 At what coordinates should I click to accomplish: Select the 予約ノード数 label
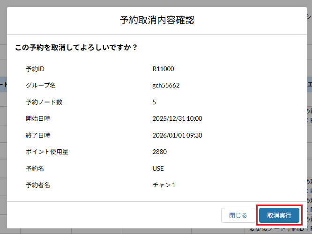[x=44, y=102]
